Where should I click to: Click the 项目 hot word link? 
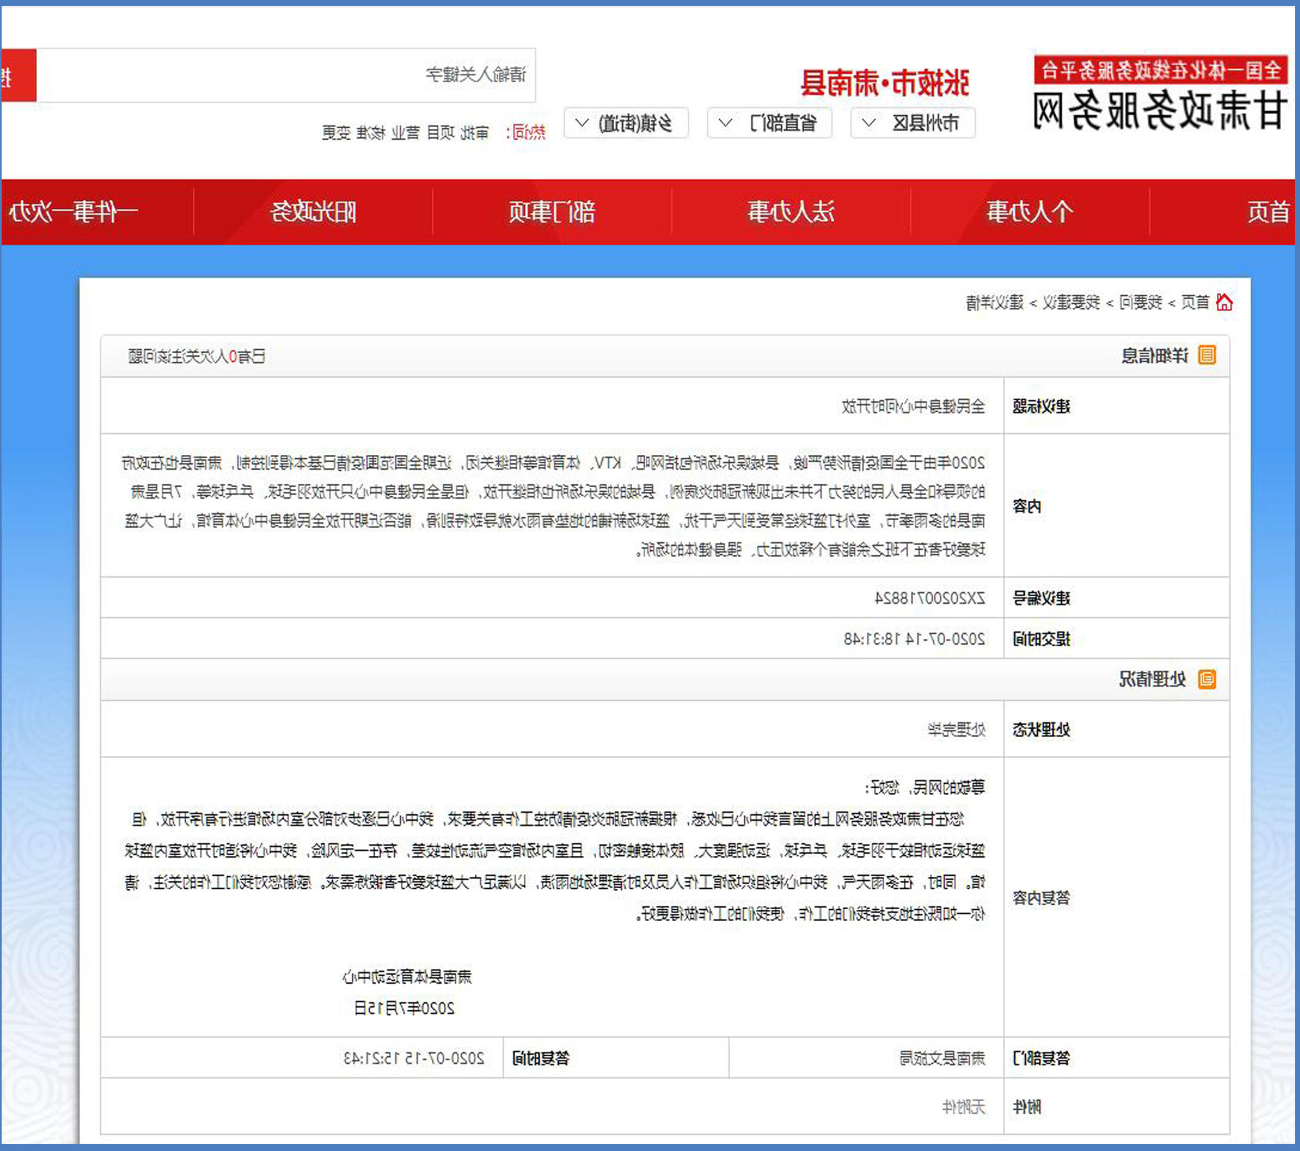[440, 132]
